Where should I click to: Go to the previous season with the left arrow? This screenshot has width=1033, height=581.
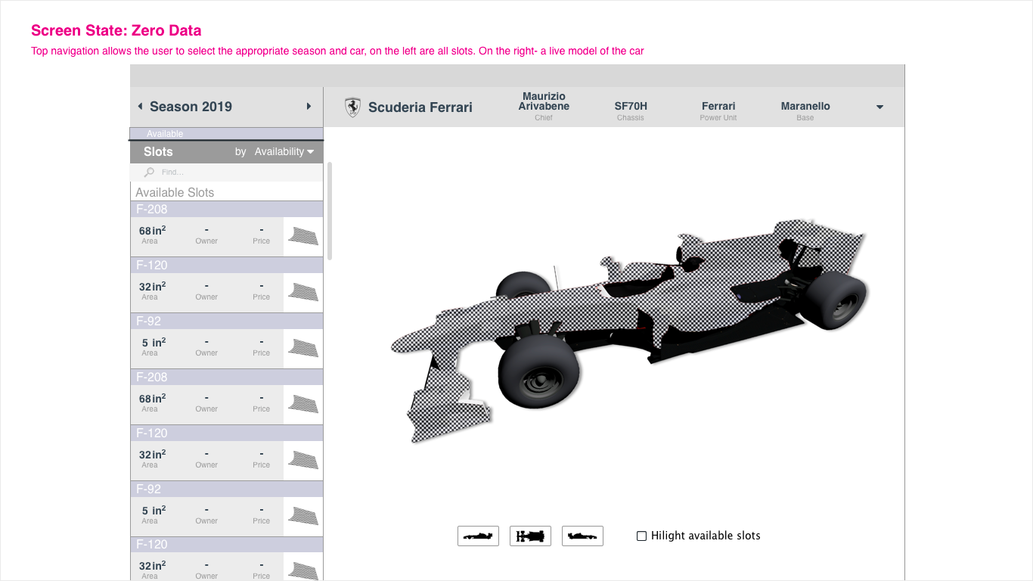coord(140,107)
